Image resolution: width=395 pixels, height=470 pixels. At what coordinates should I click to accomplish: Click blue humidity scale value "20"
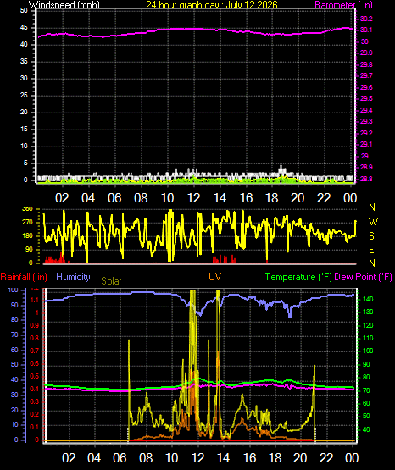[14, 410]
